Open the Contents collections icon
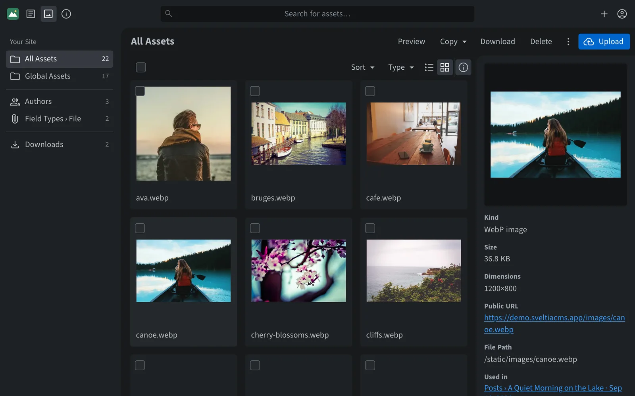The width and height of the screenshot is (635, 396). (x=31, y=14)
